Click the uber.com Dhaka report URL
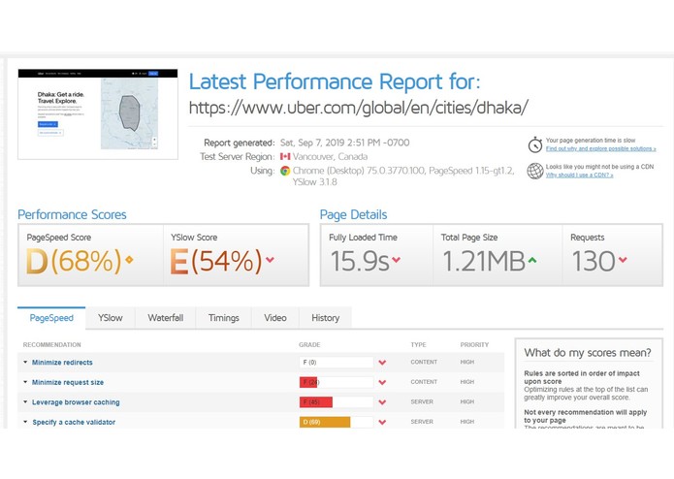 click(x=359, y=108)
